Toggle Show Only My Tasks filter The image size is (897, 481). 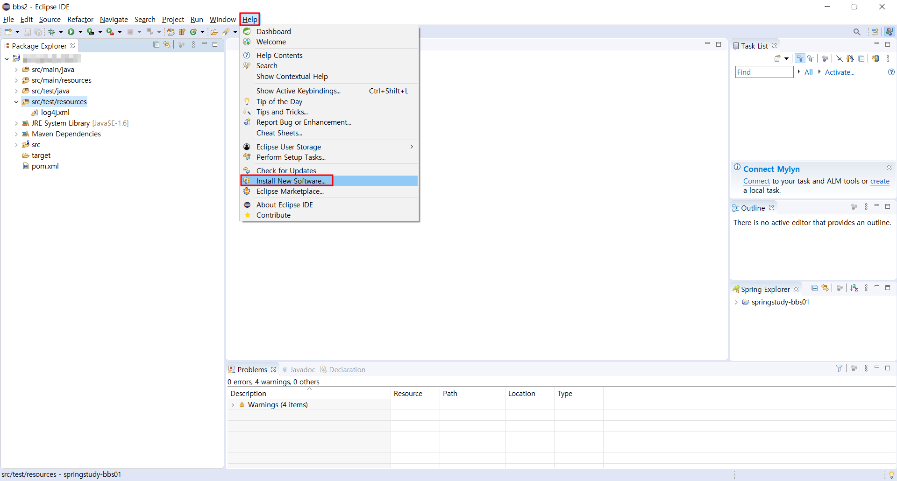click(x=850, y=58)
